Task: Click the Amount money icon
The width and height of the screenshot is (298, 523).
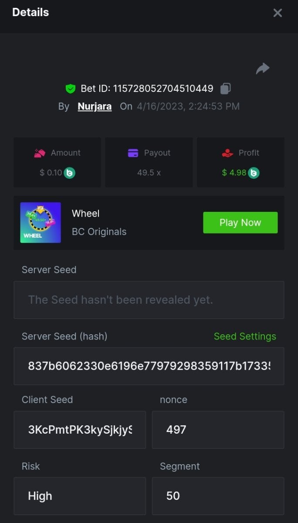Action: tap(40, 153)
